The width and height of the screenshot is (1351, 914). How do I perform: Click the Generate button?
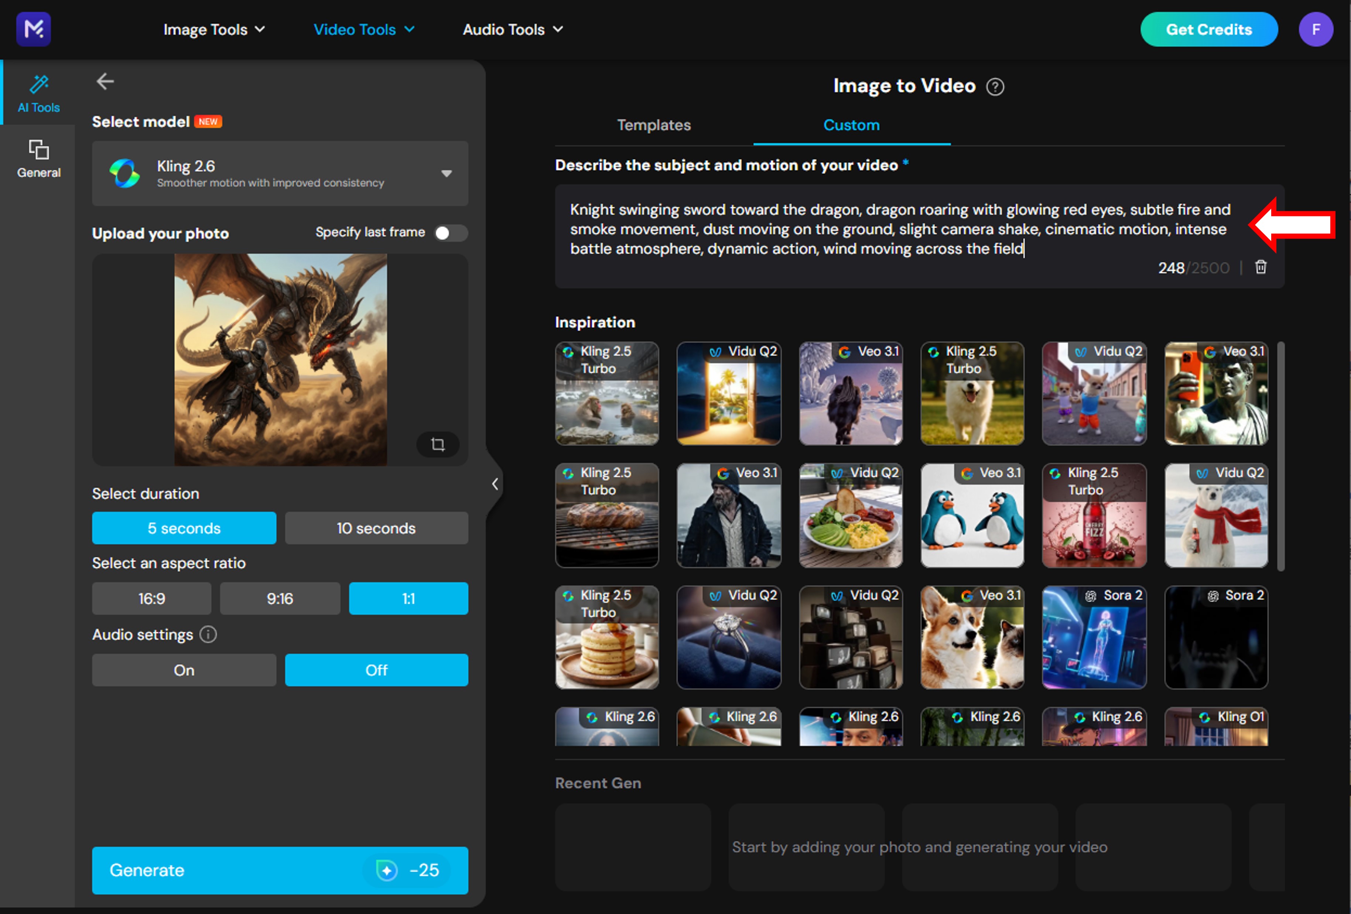[280, 870]
